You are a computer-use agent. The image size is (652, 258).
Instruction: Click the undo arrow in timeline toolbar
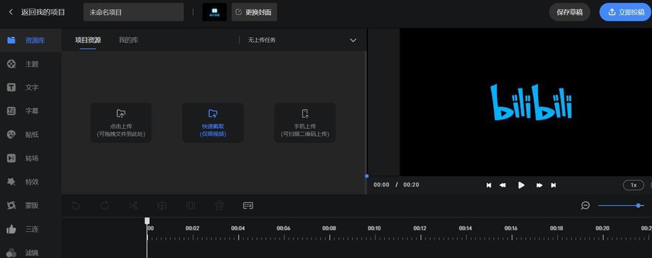click(76, 205)
